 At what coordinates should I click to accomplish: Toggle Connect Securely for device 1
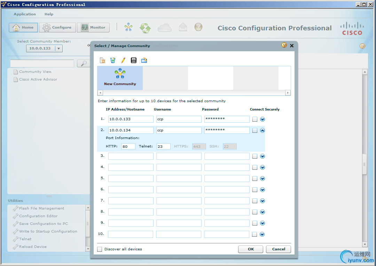tap(255, 119)
